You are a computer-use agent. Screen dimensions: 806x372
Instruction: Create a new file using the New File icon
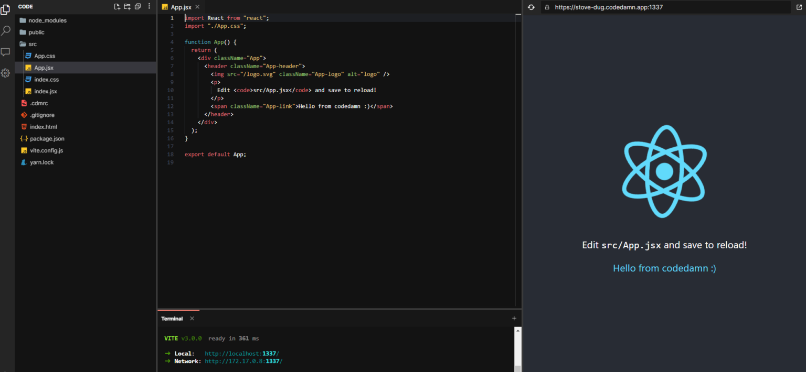click(x=116, y=6)
